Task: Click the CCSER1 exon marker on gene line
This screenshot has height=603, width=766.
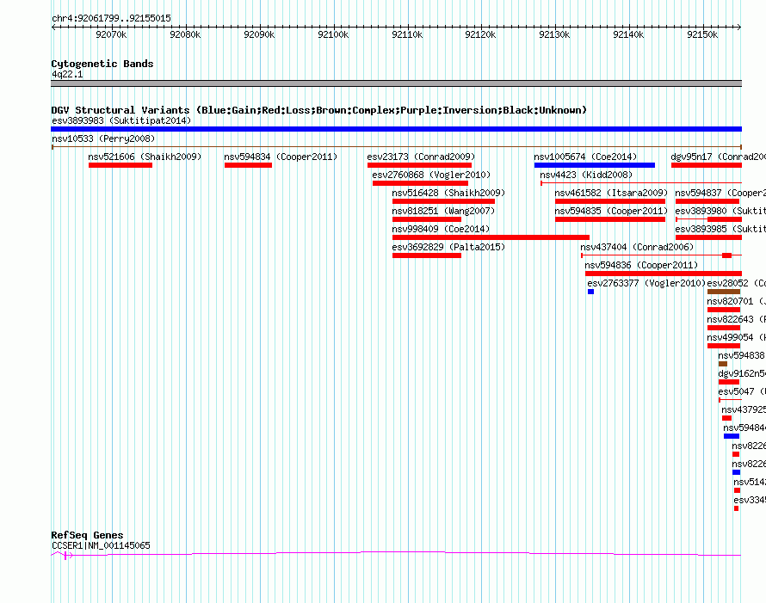Action: click(x=65, y=555)
